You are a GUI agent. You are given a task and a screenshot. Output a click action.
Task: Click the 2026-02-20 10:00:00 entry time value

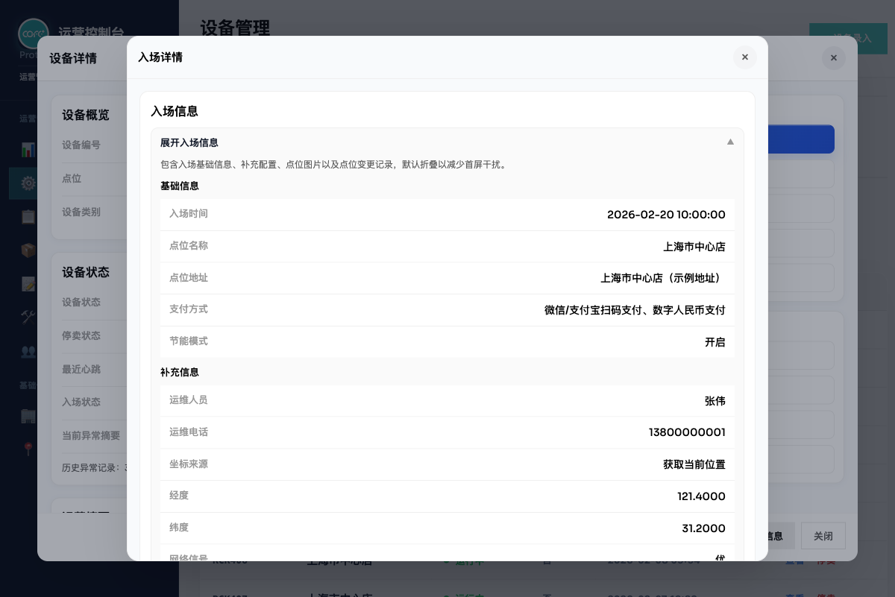666,215
